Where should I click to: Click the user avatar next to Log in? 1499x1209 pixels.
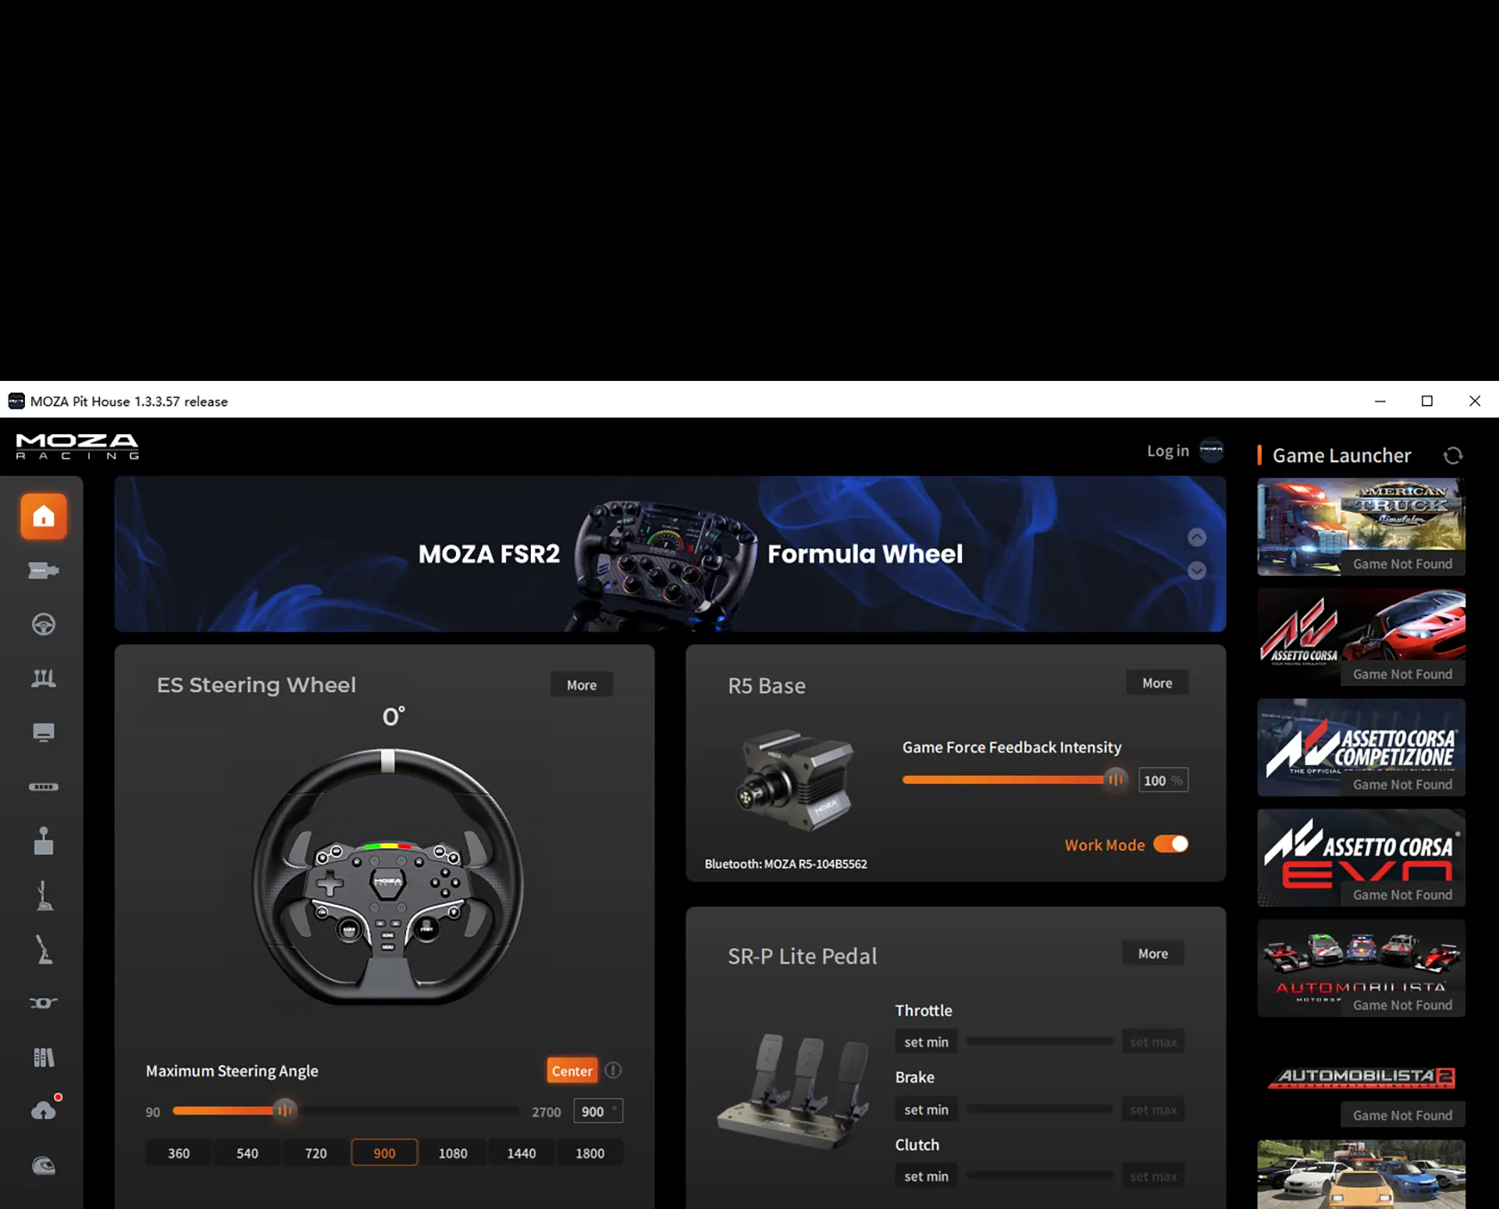(1211, 450)
